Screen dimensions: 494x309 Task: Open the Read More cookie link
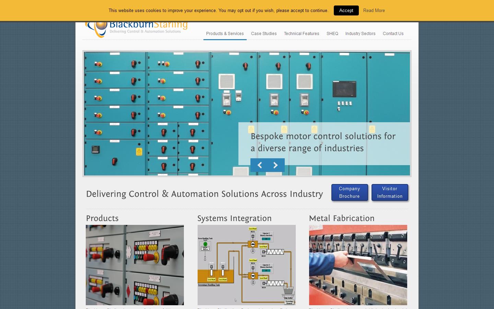pos(374,10)
